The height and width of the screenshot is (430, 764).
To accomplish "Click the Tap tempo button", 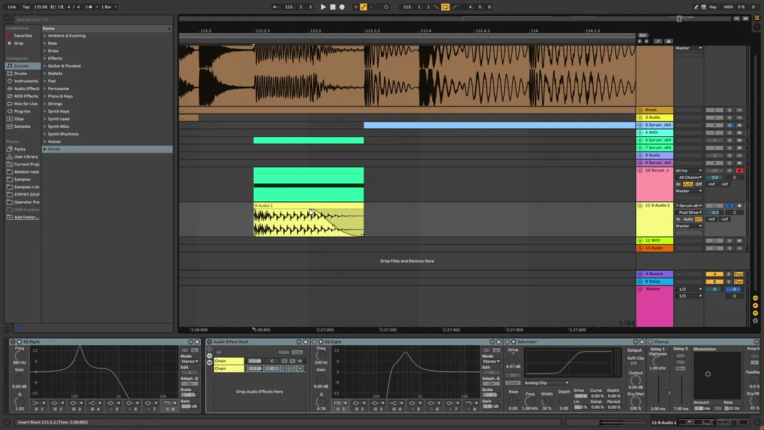I will point(26,7).
